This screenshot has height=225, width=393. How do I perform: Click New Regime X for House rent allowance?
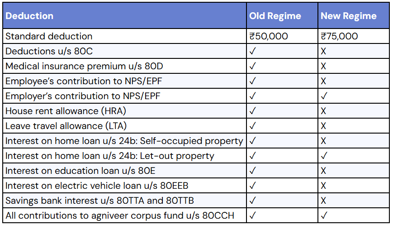click(x=323, y=111)
